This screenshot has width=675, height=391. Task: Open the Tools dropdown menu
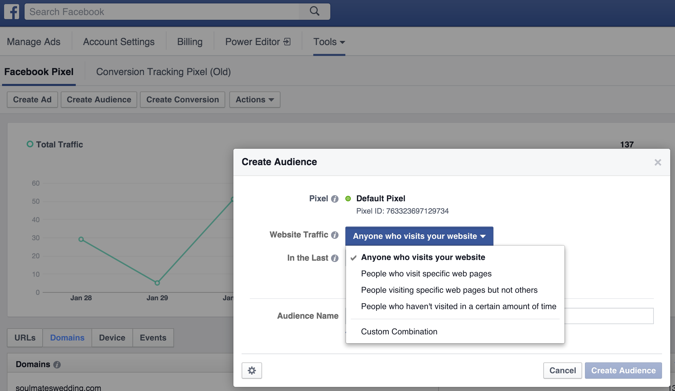329,42
